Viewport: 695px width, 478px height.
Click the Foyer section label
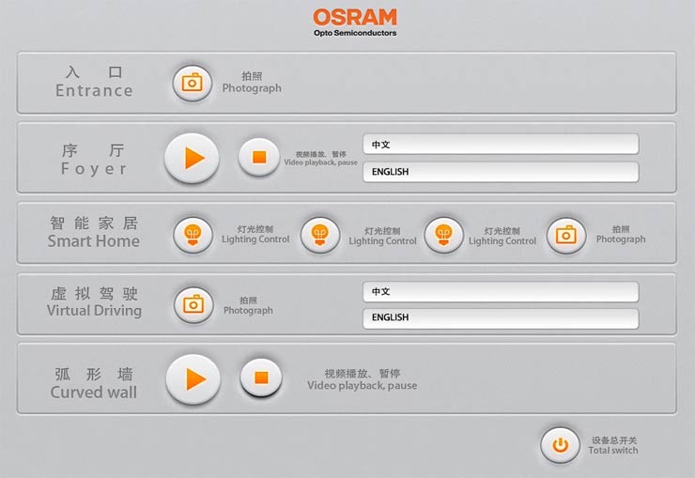pos(94,160)
